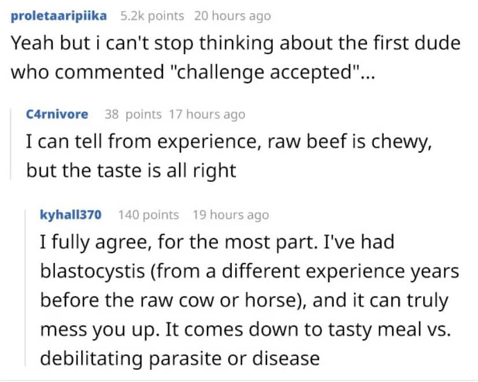Open the 19 hours ago timestamp link

231,214
